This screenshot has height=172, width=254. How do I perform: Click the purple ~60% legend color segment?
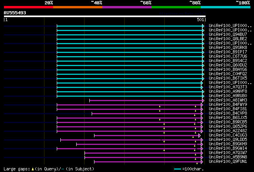click(127, 7)
